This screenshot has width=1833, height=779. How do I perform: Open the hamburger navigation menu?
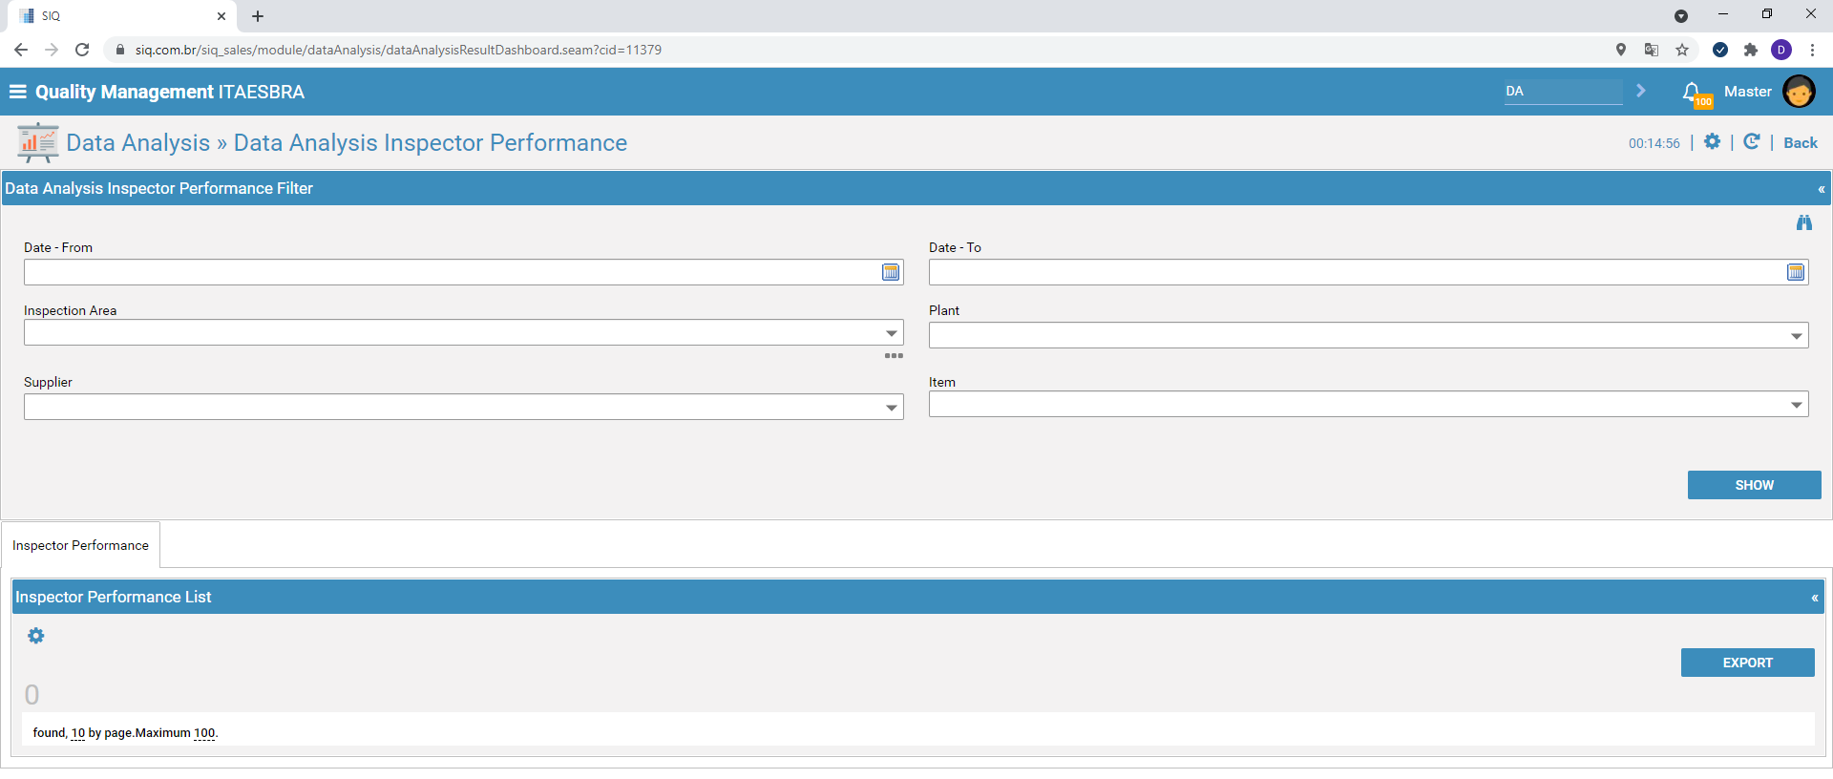pyautogui.click(x=17, y=92)
